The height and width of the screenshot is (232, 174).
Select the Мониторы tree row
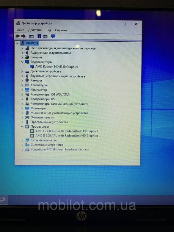pos(38,108)
